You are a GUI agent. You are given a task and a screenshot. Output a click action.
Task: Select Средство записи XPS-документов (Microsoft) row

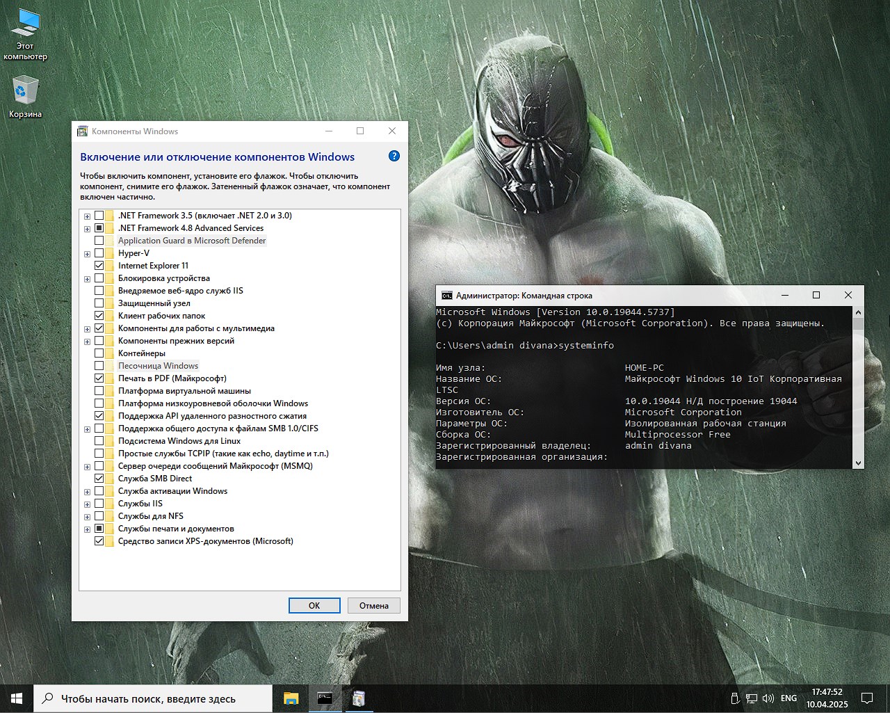(206, 541)
